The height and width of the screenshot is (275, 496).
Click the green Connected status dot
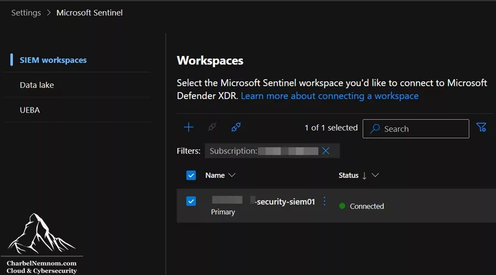(x=342, y=206)
